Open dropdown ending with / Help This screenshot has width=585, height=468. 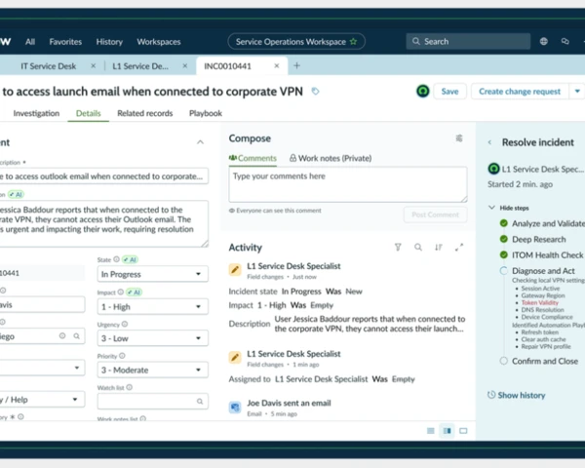click(42, 400)
